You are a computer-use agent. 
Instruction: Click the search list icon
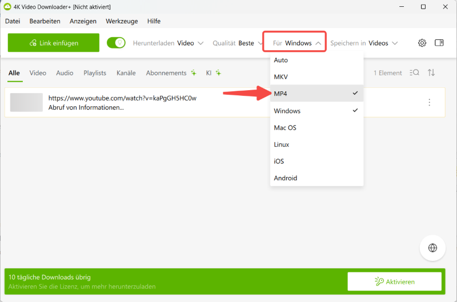414,73
